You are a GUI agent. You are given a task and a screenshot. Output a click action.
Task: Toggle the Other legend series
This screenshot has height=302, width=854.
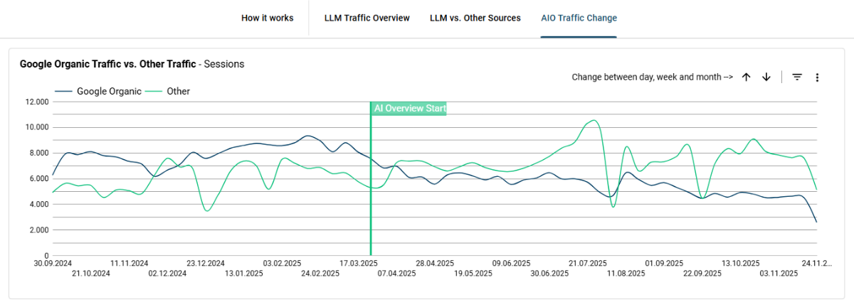click(x=178, y=91)
